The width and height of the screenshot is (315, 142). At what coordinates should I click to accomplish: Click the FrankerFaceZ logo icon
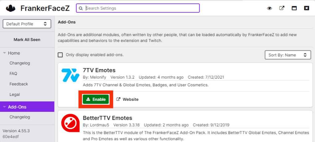click(x=11, y=8)
